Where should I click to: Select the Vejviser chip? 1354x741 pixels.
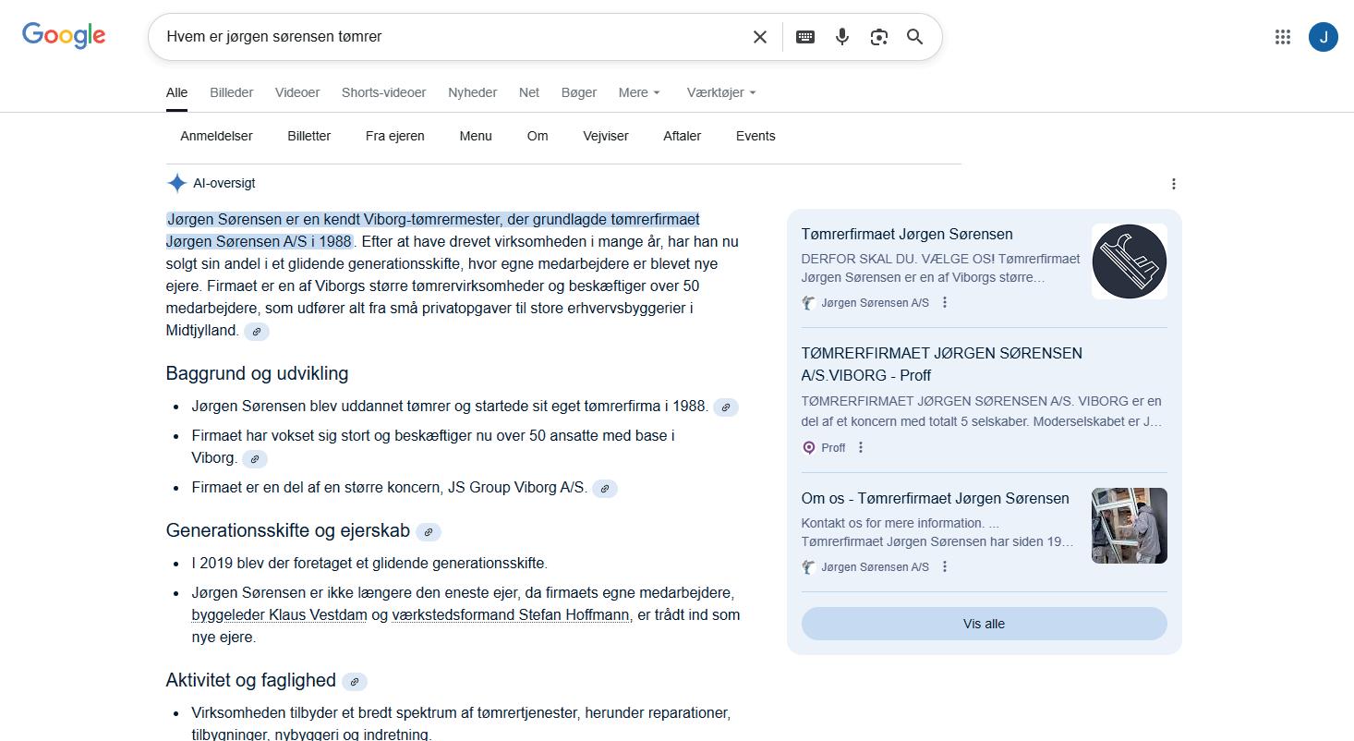(606, 136)
